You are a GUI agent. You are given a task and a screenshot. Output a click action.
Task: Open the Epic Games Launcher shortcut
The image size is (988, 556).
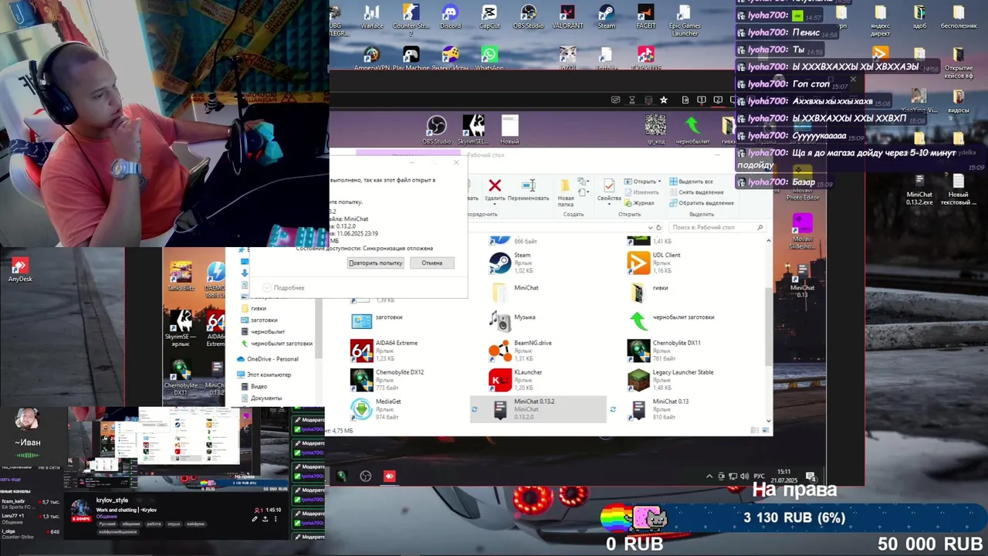(684, 20)
